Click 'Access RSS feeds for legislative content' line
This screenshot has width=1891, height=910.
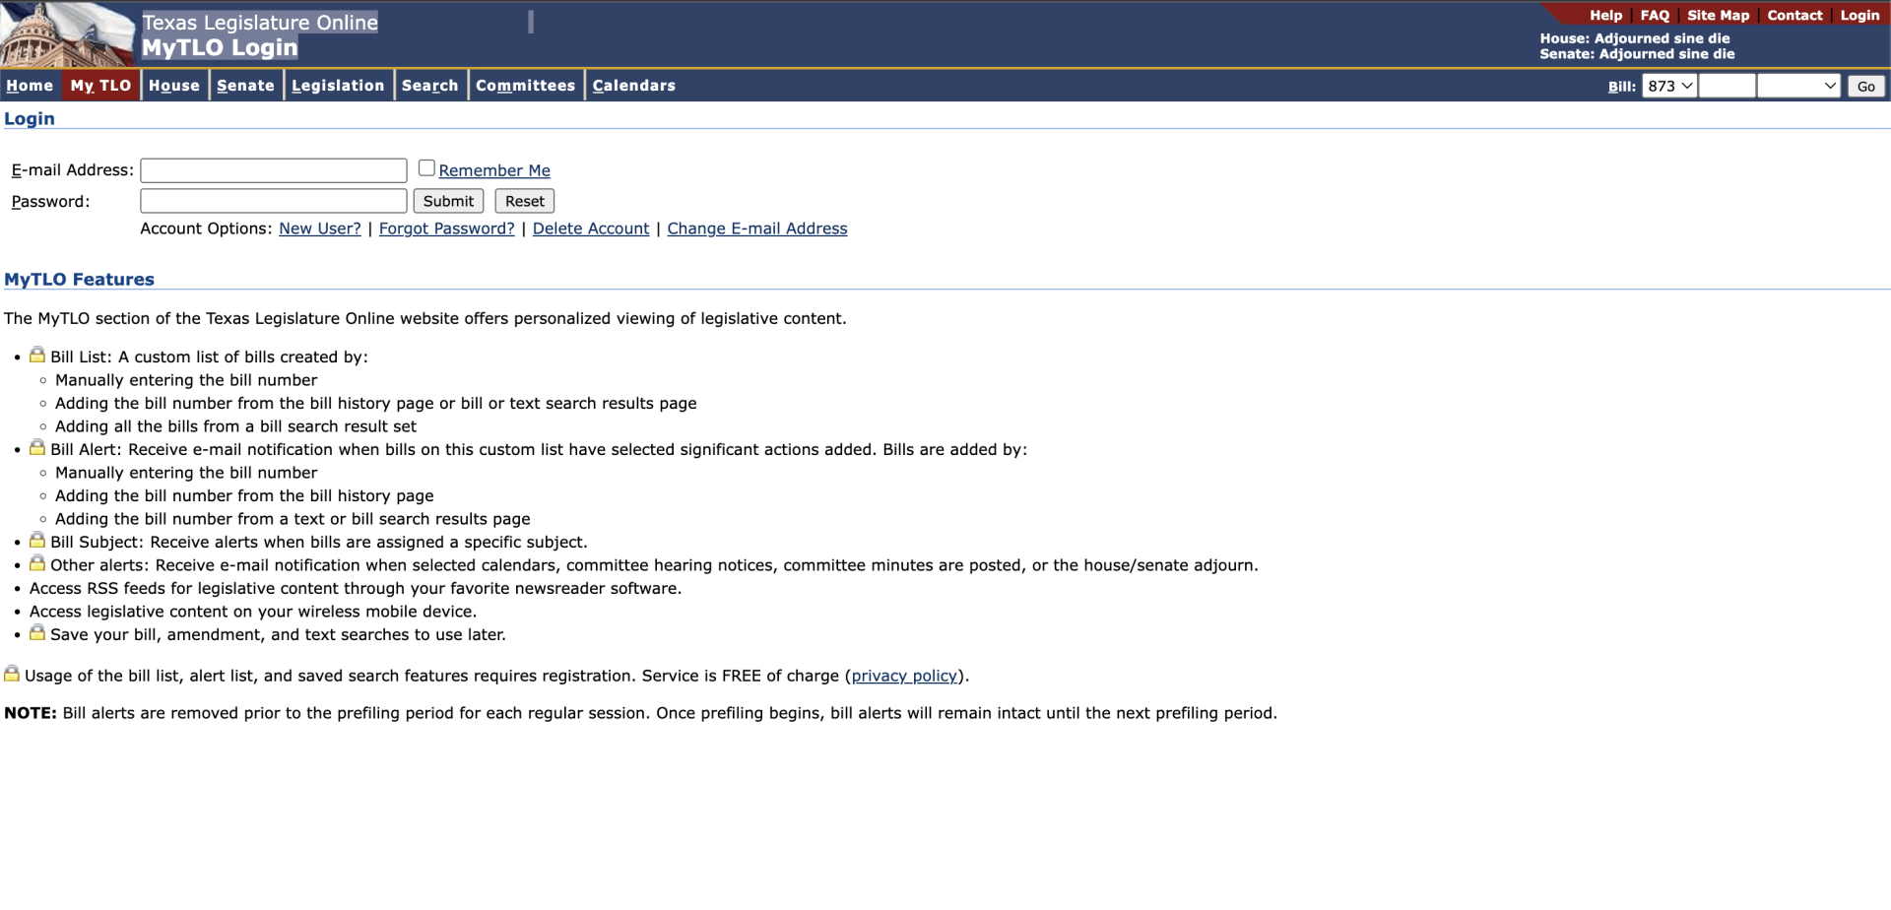356,588
